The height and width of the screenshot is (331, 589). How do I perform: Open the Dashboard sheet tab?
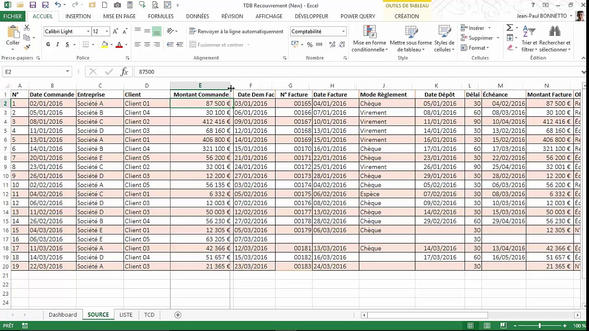pyautogui.click(x=63, y=315)
